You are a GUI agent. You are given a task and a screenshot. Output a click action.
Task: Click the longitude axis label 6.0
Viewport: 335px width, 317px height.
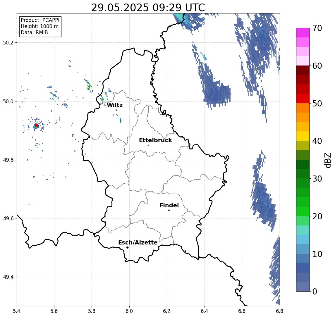(x=129, y=311)
